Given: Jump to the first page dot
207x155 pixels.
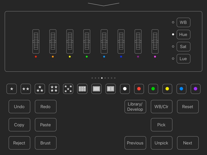Looking at the screenshot, I should [x=92, y=78].
